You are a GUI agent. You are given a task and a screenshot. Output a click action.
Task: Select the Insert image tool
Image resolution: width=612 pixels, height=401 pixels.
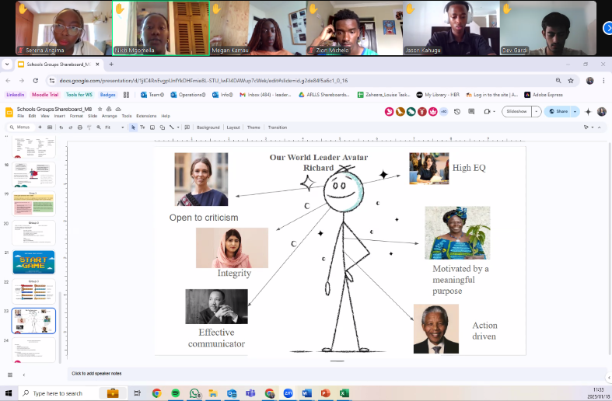pos(152,127)
